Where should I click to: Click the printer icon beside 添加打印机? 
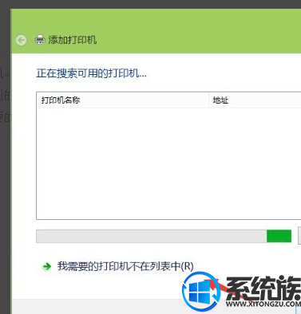coord(40,40)
